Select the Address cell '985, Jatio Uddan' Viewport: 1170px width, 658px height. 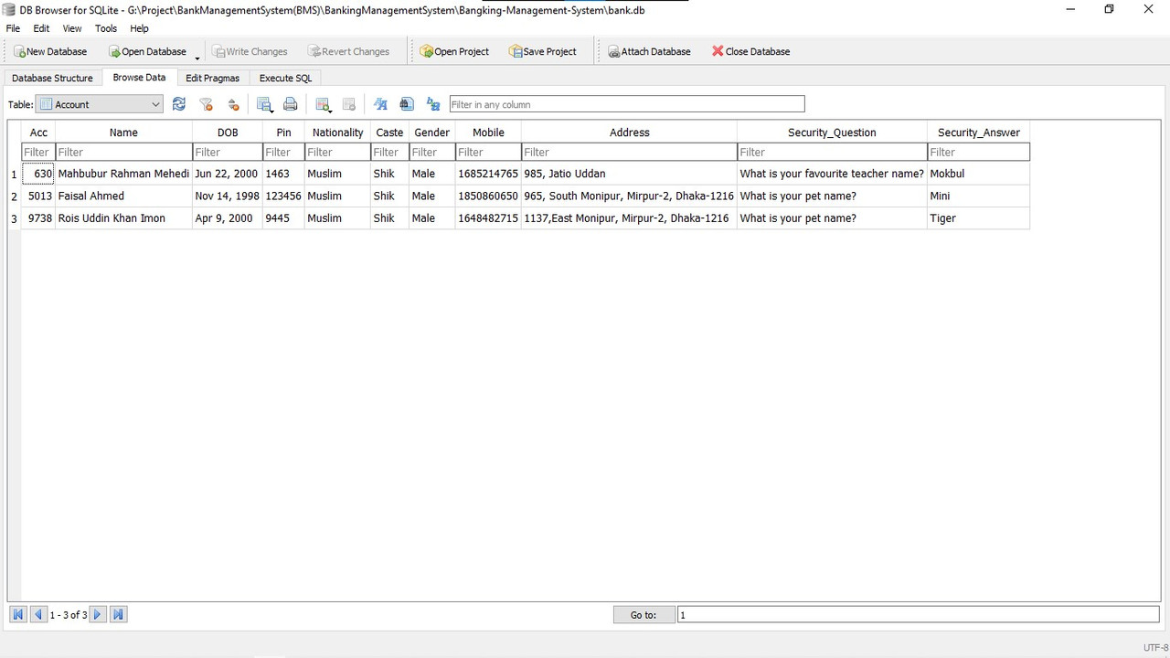click(630, 174)
